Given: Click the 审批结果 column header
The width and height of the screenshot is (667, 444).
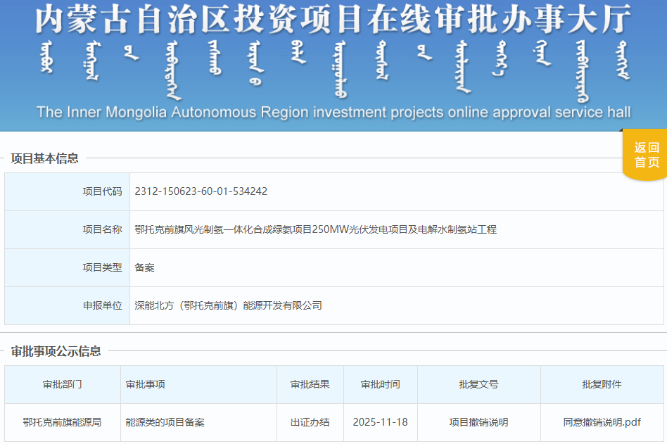Looking at the screenshot, I should (x=309, y=384).
